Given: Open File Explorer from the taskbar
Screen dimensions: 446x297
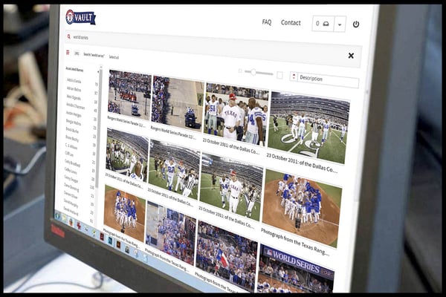Looking at the screenshot, I should 64,218.
